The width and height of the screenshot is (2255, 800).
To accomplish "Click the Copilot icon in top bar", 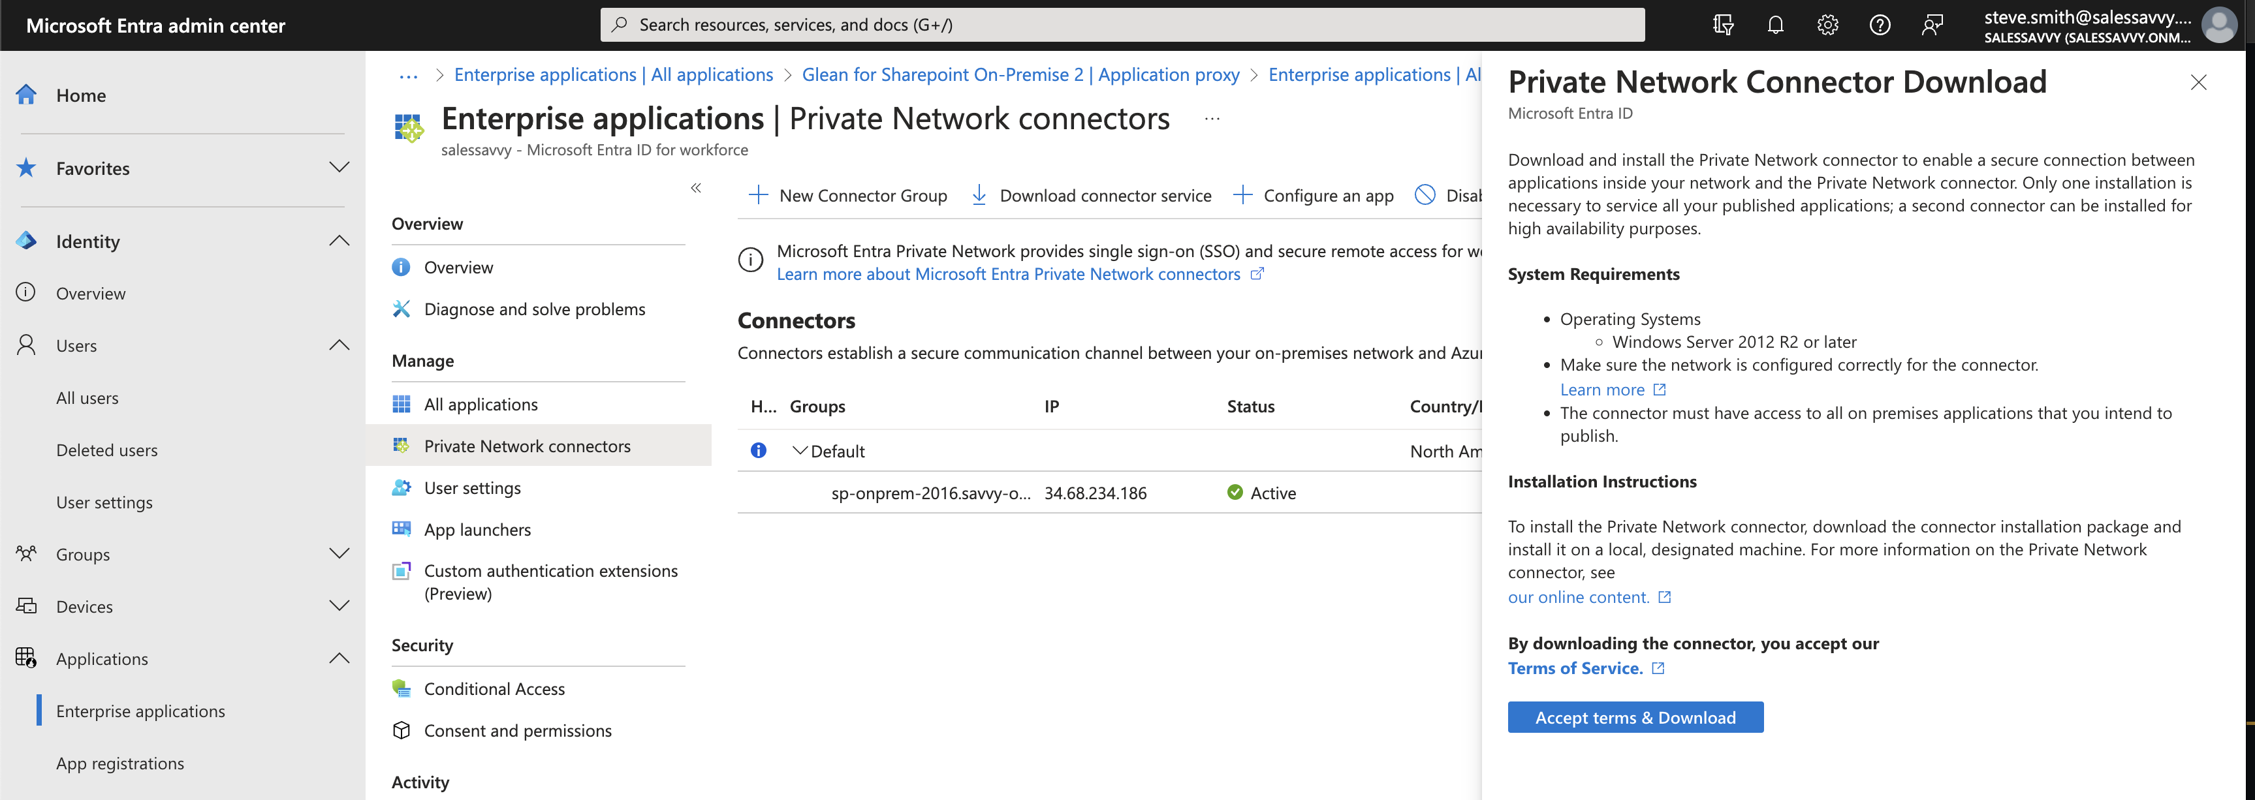I will point(1723,25).
